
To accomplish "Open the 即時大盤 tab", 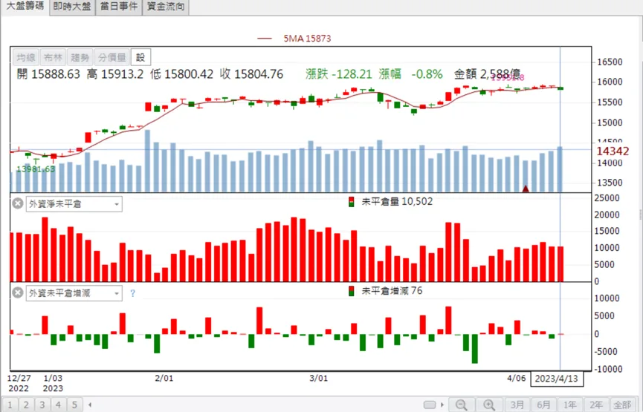I will pyautogui.click(x=72, y=7).
